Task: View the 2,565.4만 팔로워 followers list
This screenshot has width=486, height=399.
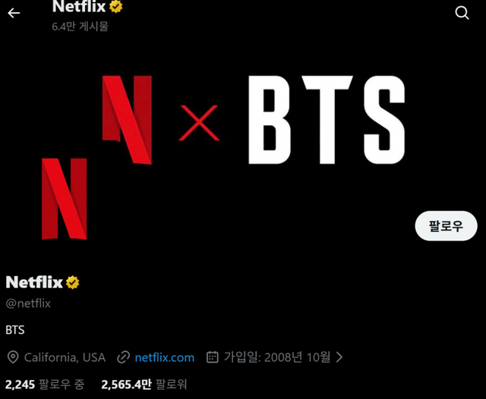Action: pyautogui.click(x=144, y=385)
